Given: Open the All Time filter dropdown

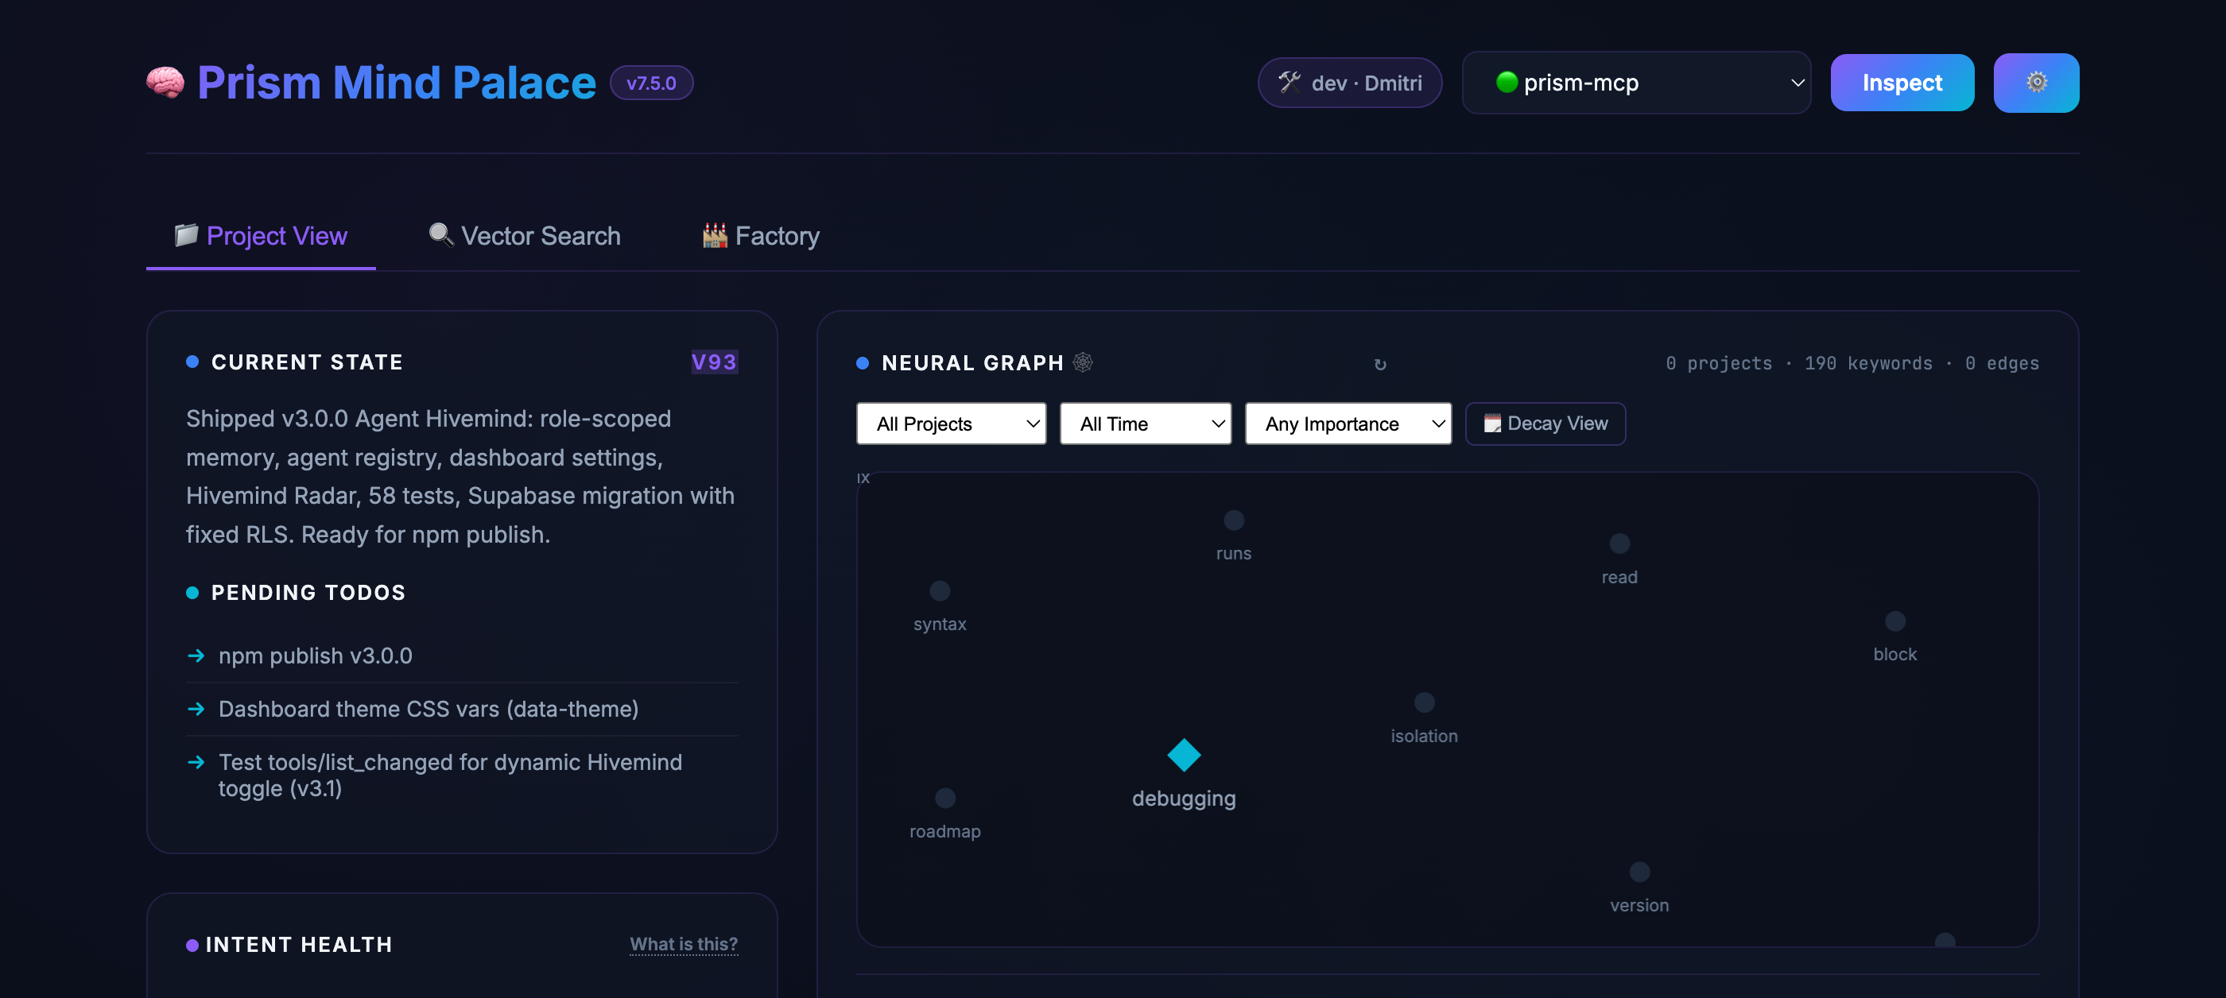Looking at the screenshot, I should pos(1146,423).
